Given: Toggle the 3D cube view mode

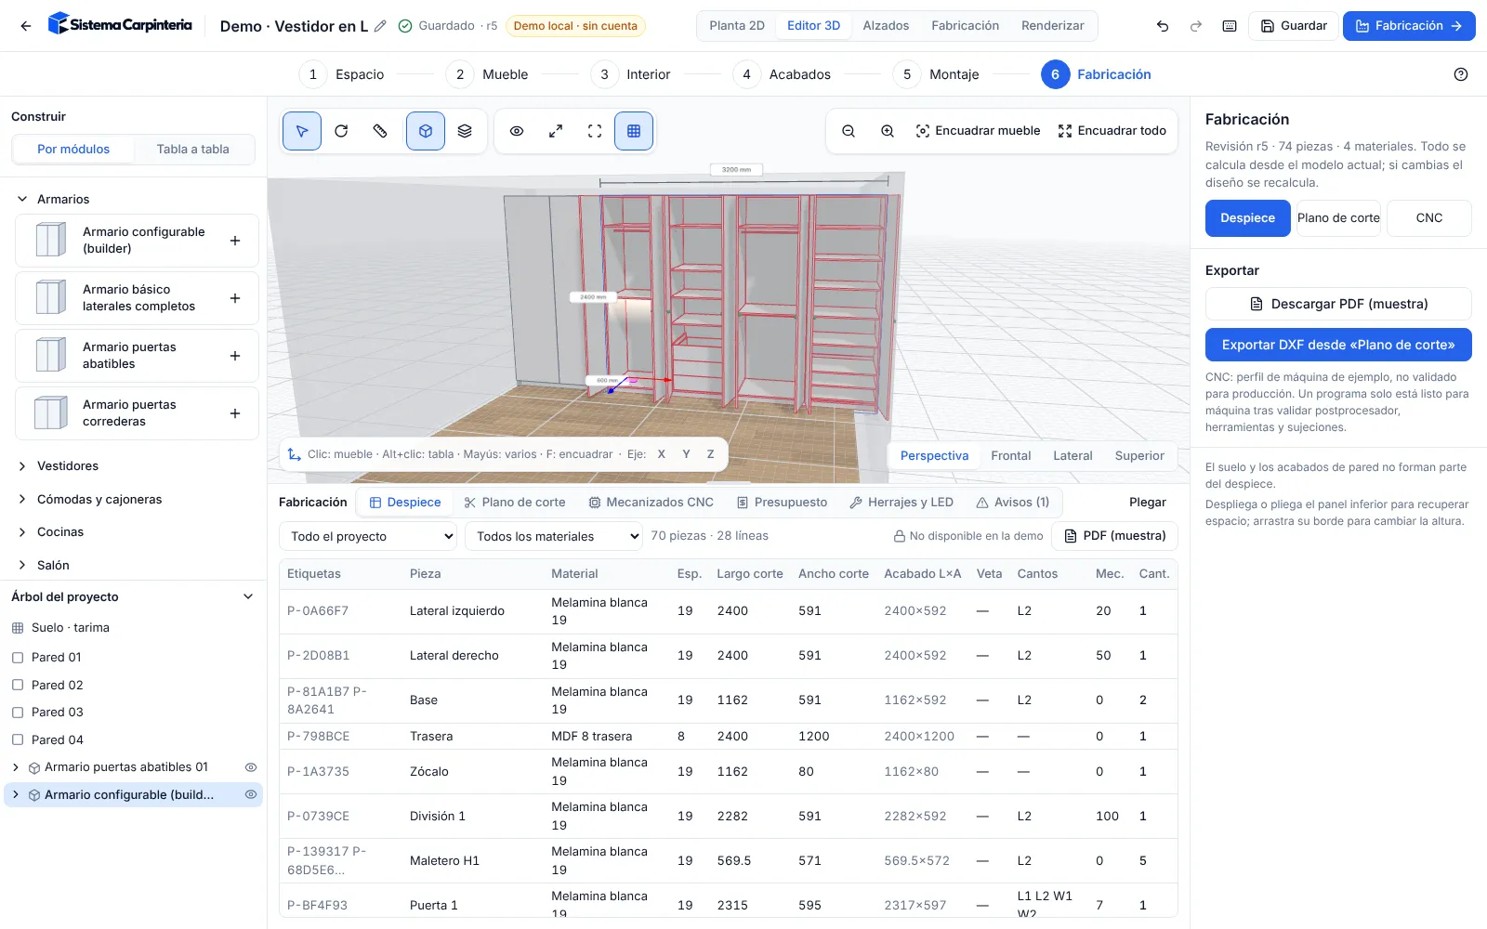Looking at the screenshot, I should pyautogui.click(x=426, y=131).
